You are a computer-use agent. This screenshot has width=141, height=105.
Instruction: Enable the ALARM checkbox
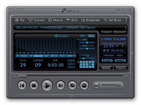point(115,39)
